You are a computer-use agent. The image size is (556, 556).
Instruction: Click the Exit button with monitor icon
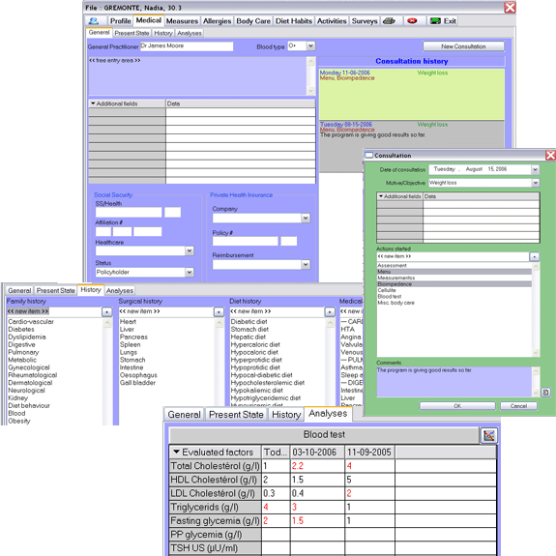443,21
